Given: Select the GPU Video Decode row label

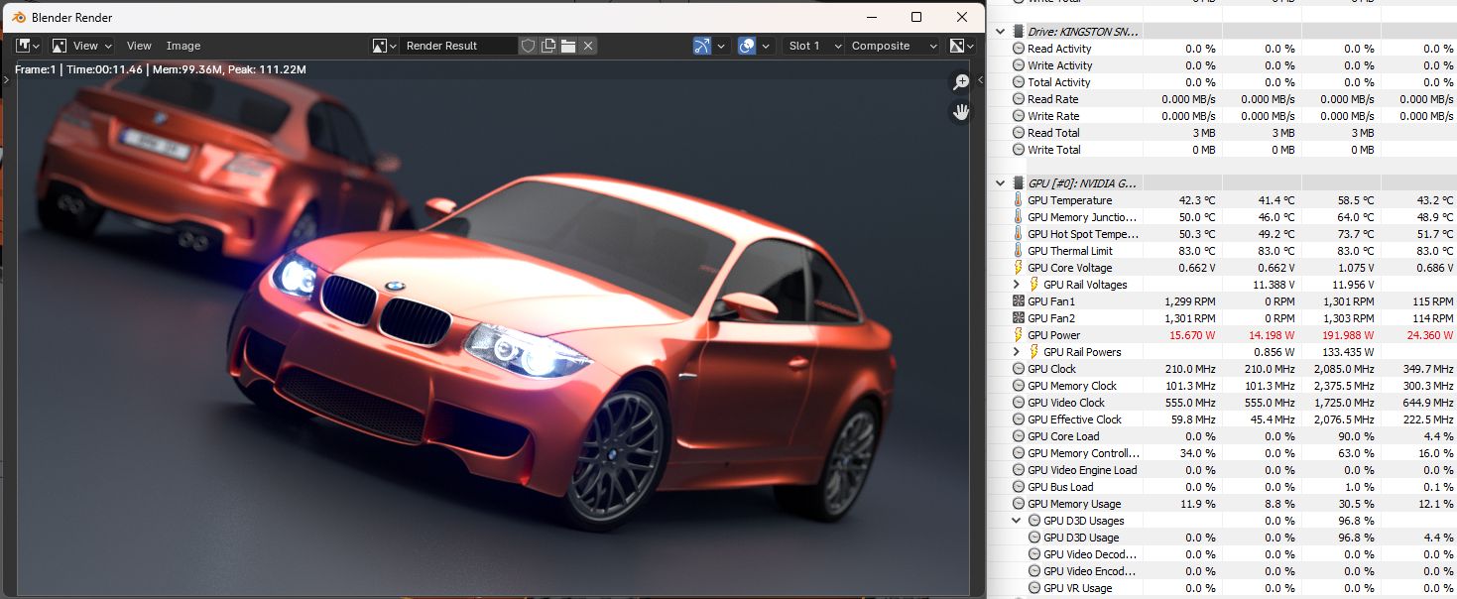Looking at the screenshot, I should pos(1090,554).
